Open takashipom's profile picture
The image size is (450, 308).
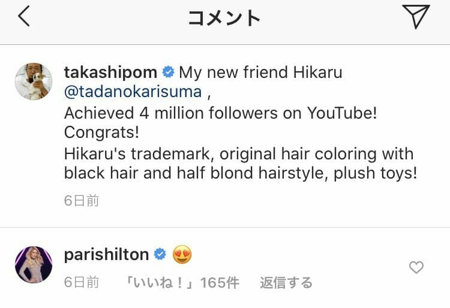(34, 81)
